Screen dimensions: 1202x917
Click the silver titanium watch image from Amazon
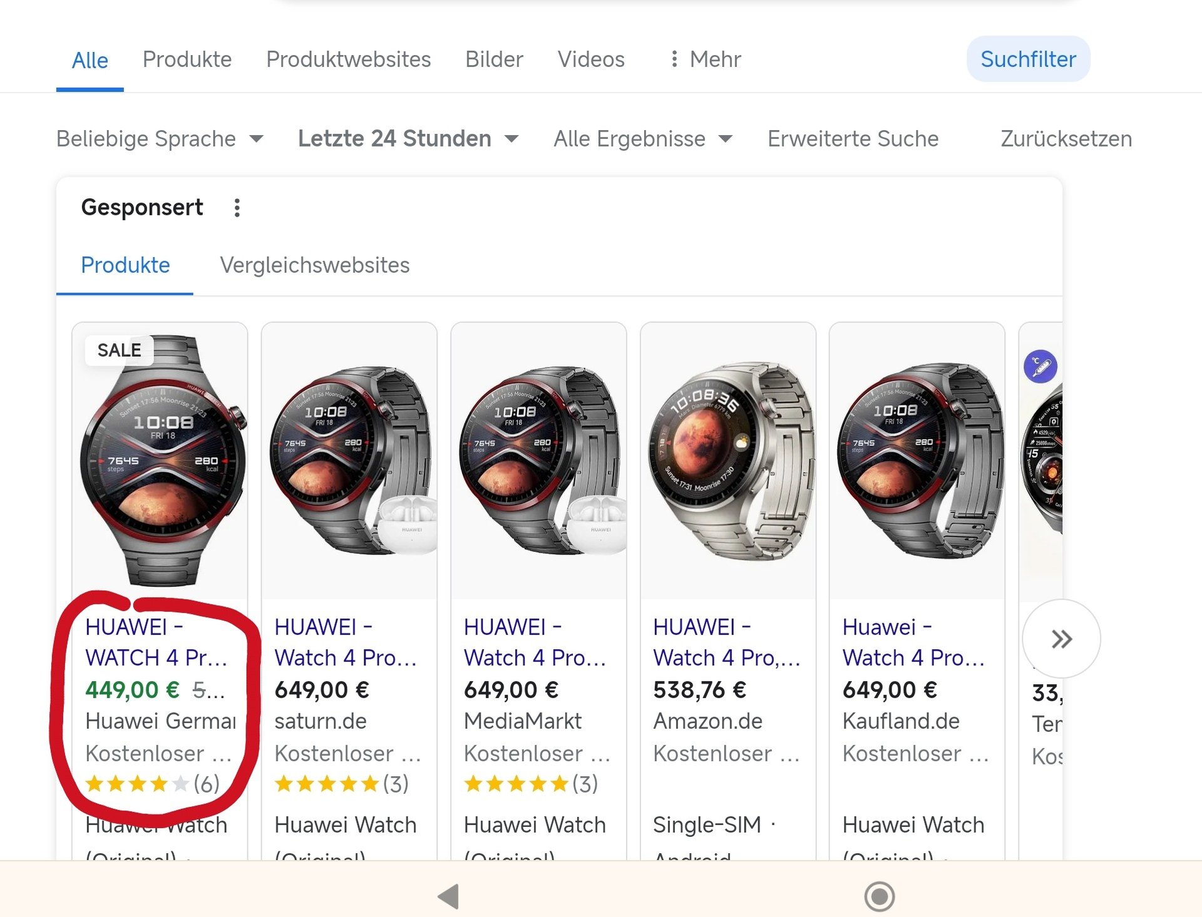click(x=728, y=461)
